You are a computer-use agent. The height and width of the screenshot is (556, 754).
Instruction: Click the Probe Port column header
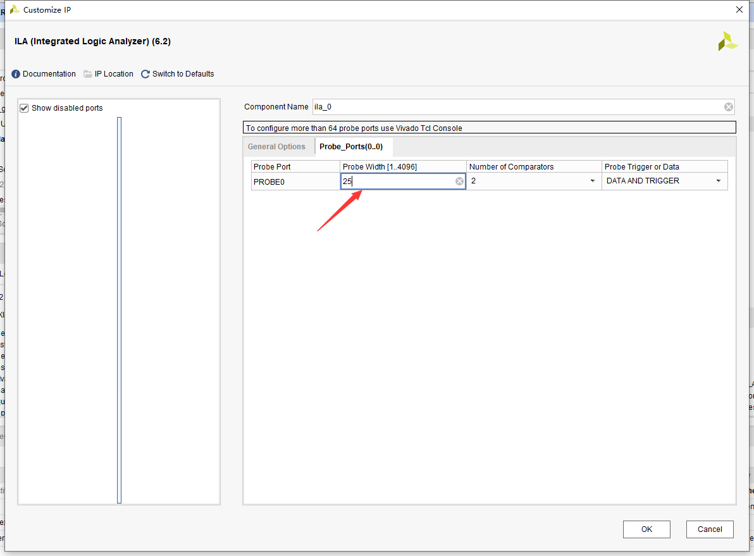coord(295,167)
